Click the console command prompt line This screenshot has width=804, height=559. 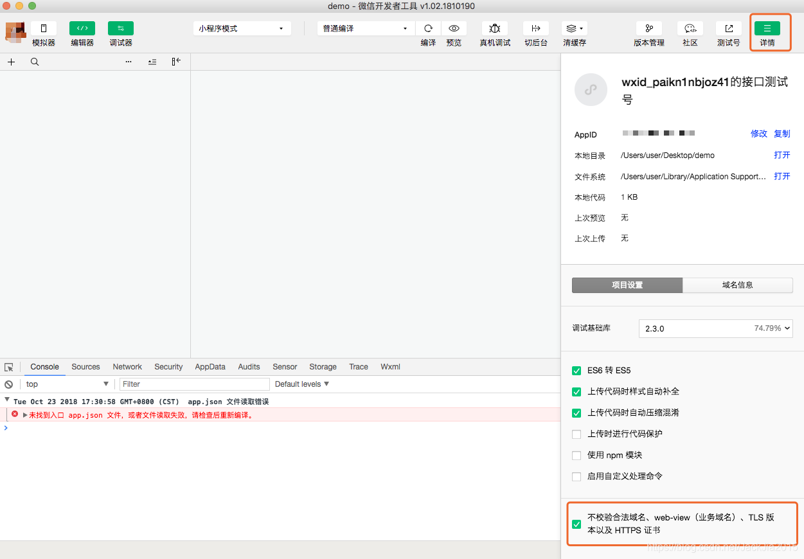click(280, 428)
